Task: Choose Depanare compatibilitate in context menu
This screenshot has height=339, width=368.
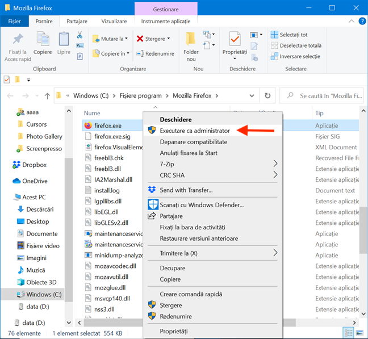Action: pyautogui.click(x=194, y=142)
